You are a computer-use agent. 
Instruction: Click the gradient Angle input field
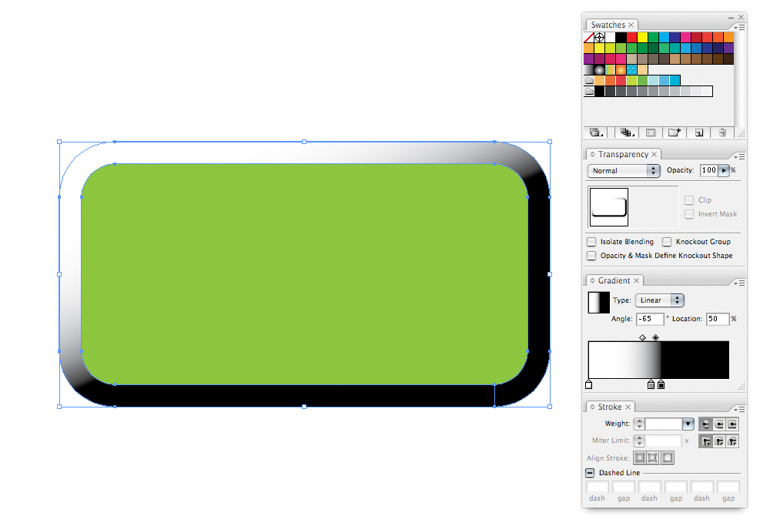(650, 318)
